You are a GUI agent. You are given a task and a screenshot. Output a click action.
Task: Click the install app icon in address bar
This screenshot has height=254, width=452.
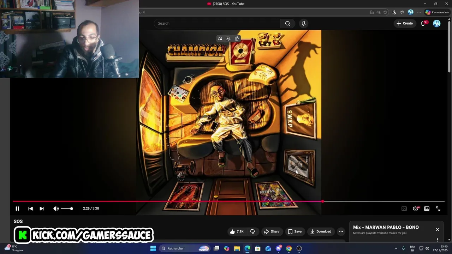[x=372, y=12]
